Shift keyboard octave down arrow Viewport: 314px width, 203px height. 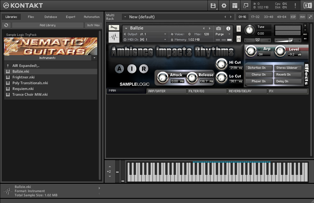(110, 176)
